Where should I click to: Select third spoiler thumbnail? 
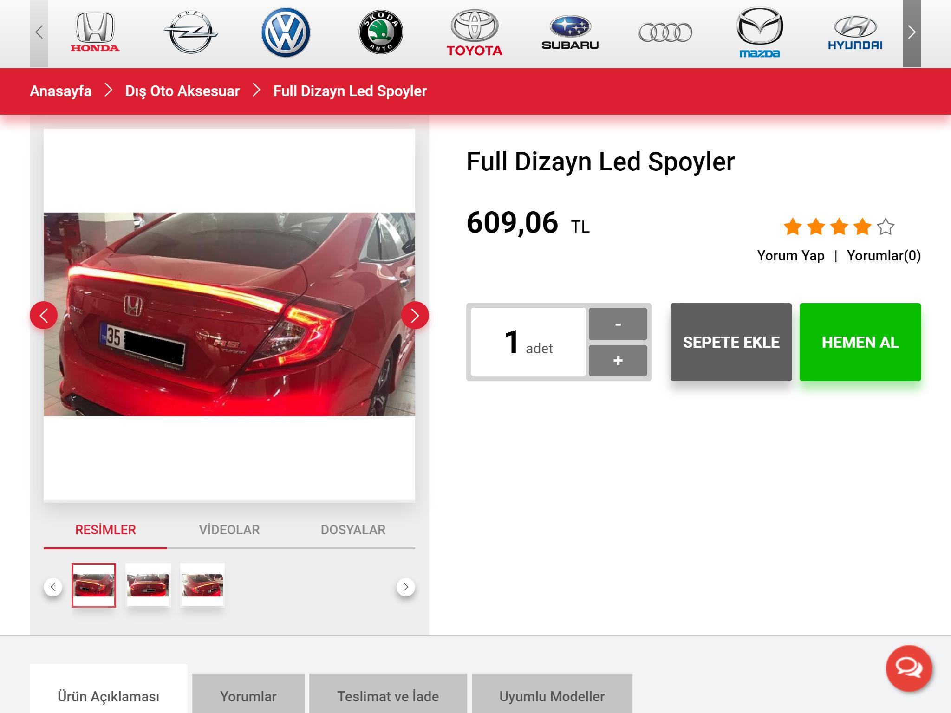(x=202, y=585)
